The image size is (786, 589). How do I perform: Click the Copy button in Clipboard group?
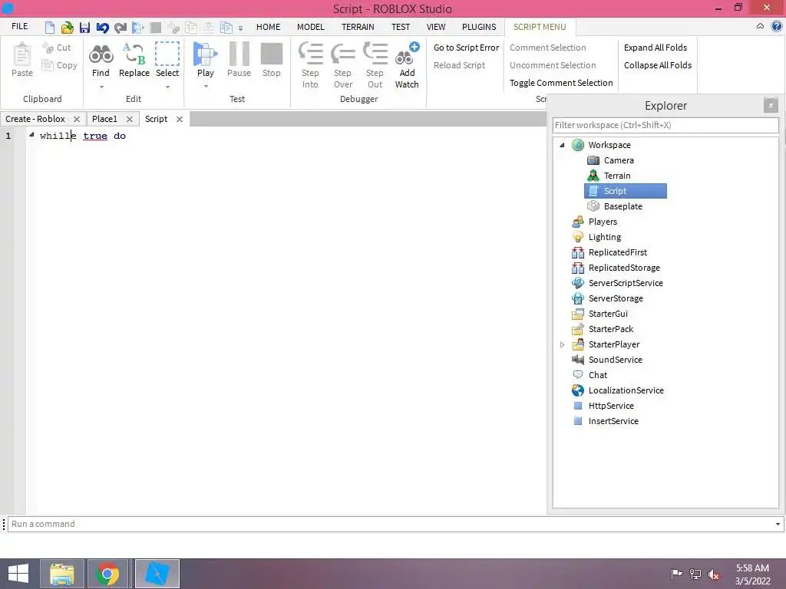(x=60, y=65)
